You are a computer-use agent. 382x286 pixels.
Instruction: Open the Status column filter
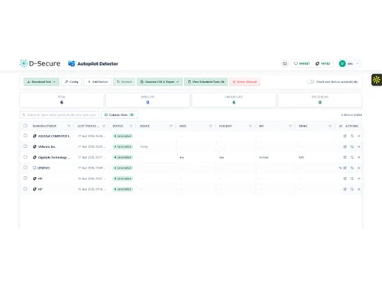coord(131,126)
